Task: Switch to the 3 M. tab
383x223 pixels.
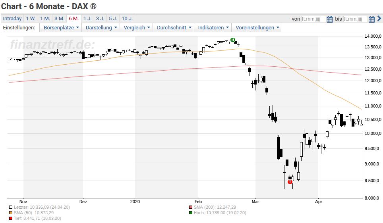Action: tap(59, 19)
